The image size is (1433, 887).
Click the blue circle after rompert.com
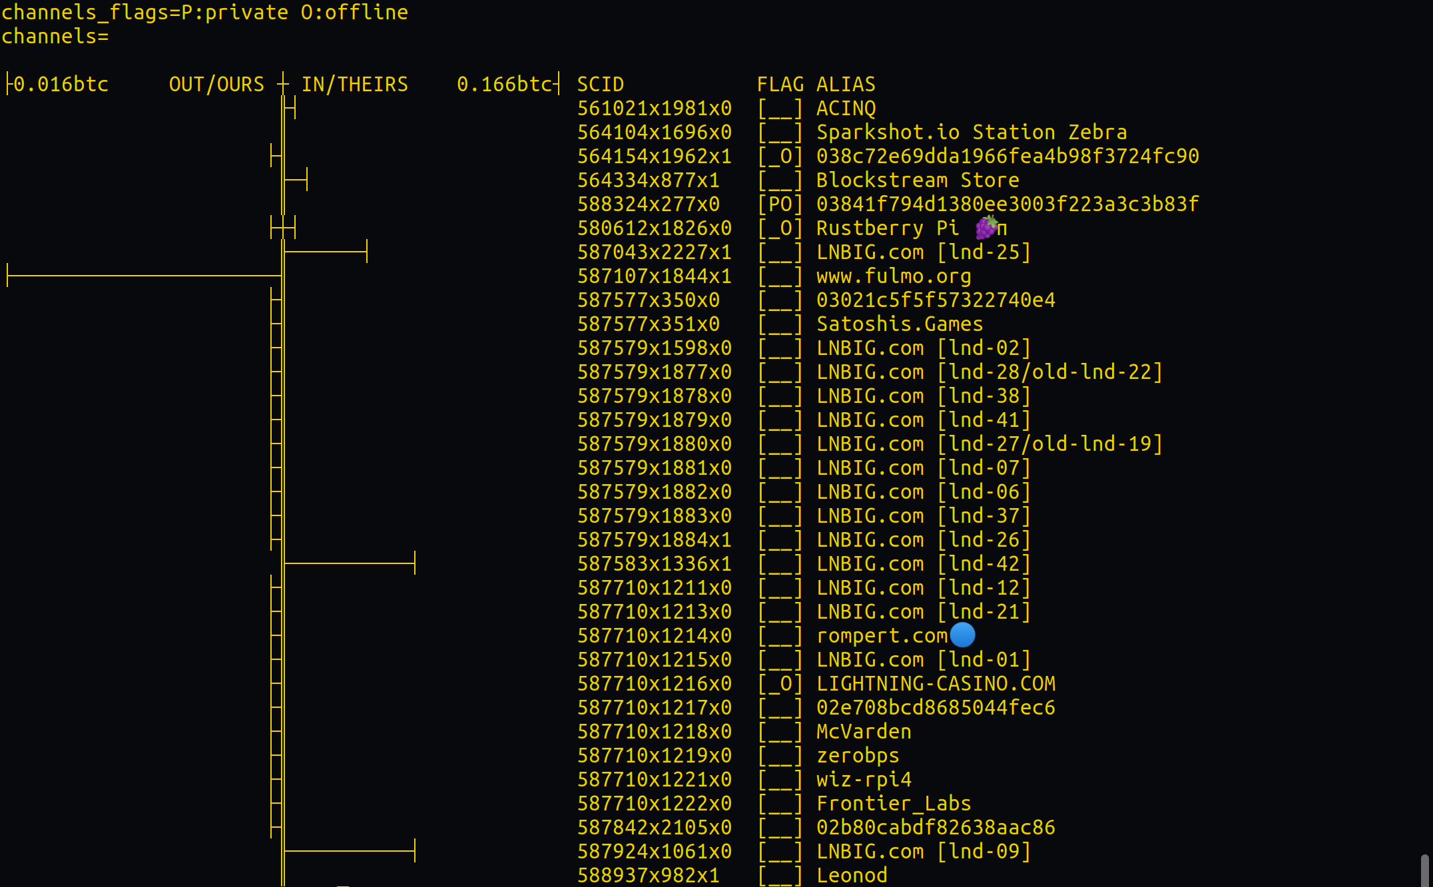962,635
